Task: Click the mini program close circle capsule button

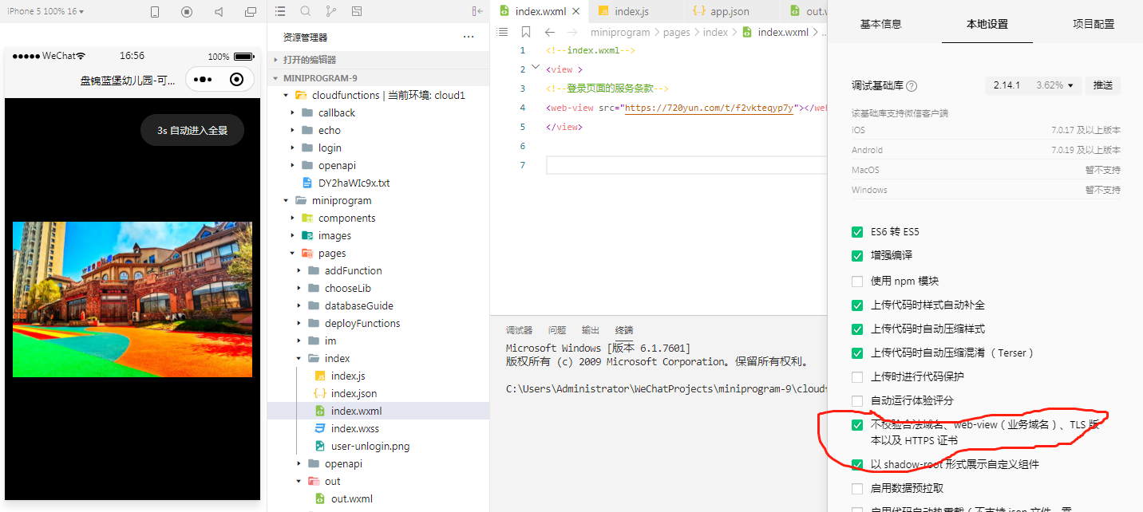Action: pos(236,79)
